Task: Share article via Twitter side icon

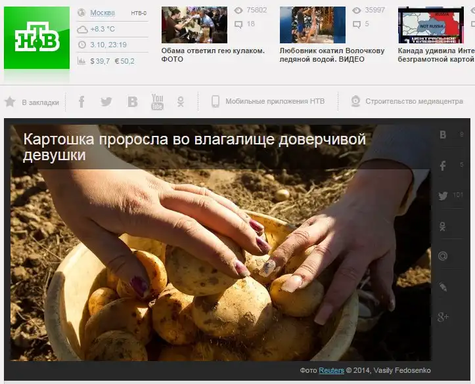Action: [443, 196]
